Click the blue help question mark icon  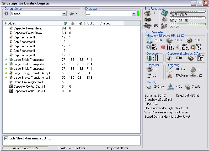click(6, 13)
